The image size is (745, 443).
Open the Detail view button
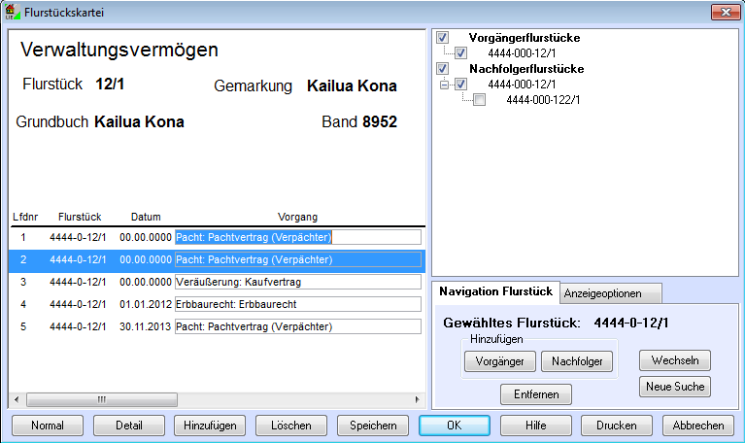[x=129, y=426]
